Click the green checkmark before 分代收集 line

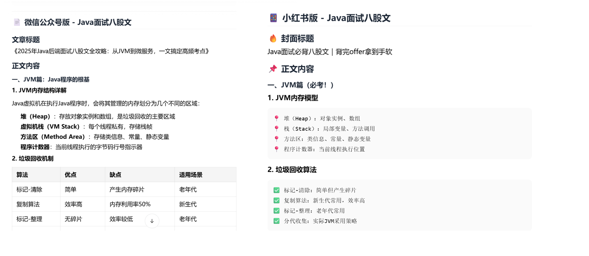coord(277,221)
